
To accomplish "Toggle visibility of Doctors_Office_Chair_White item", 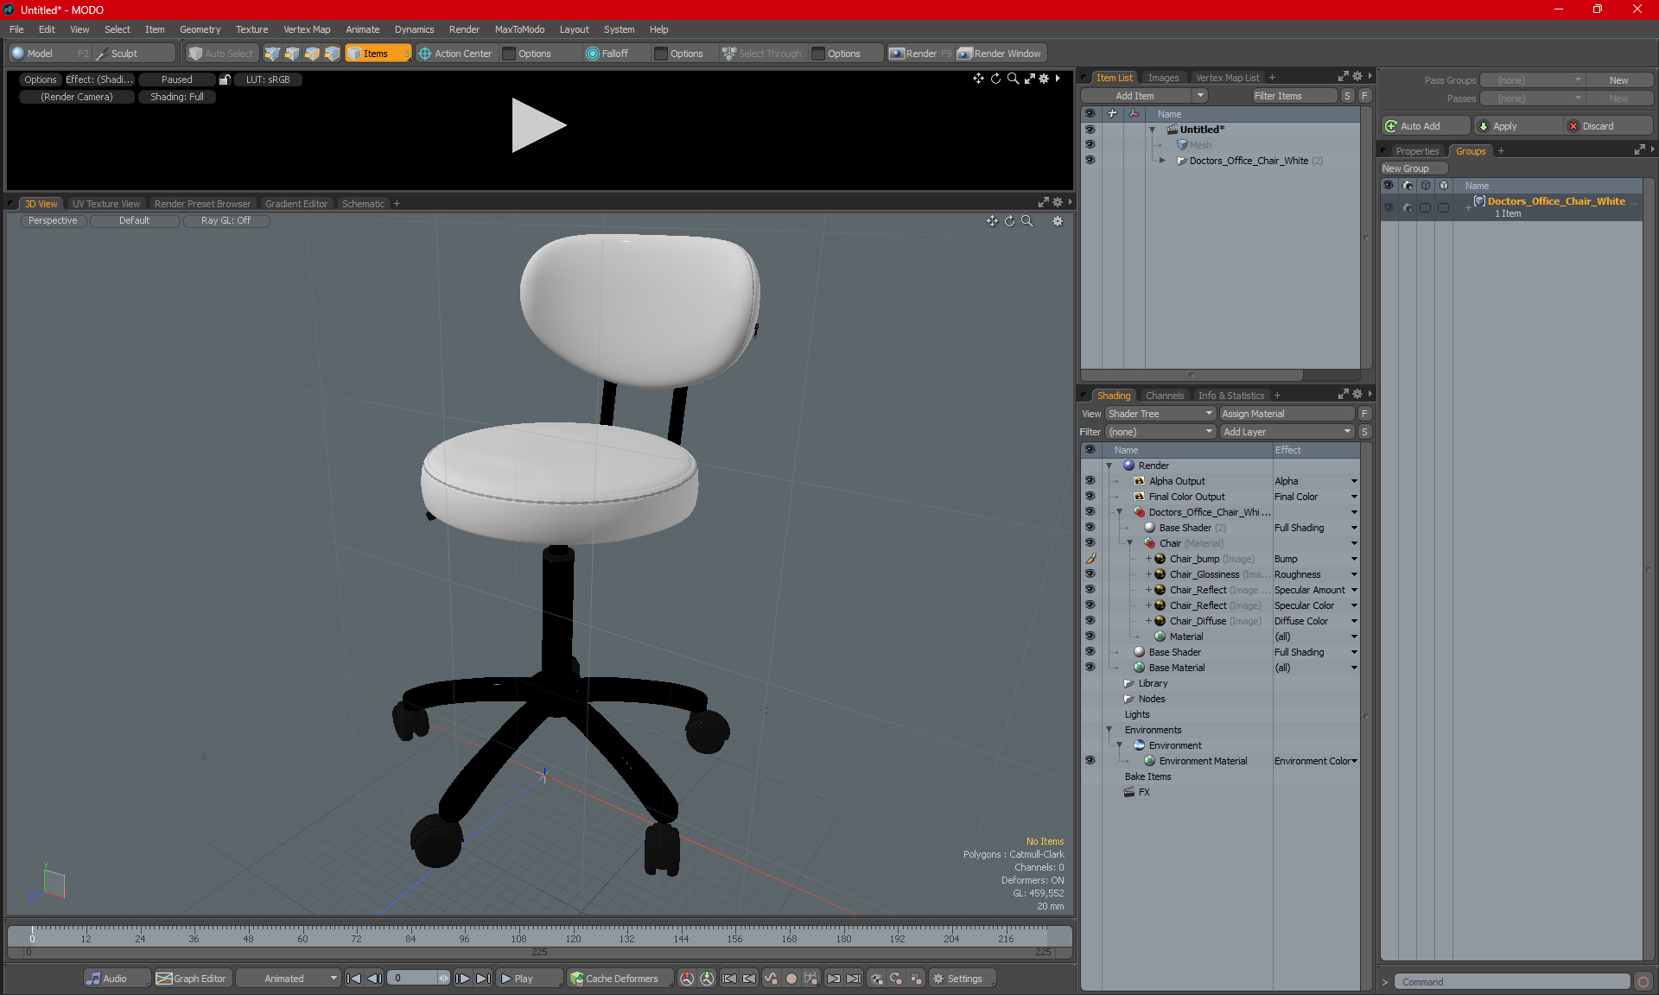I will [x=1090, y=161].
